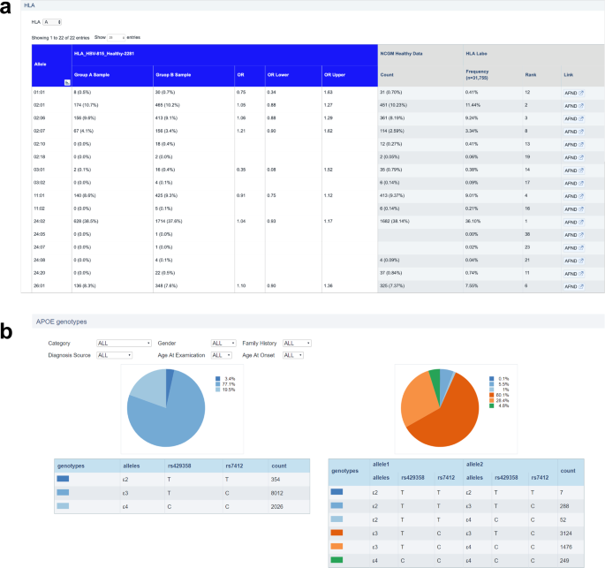Click the 24:02 allele cell
Image resolution: width=605 pixels, height=568 pixels.
[40, 221]
